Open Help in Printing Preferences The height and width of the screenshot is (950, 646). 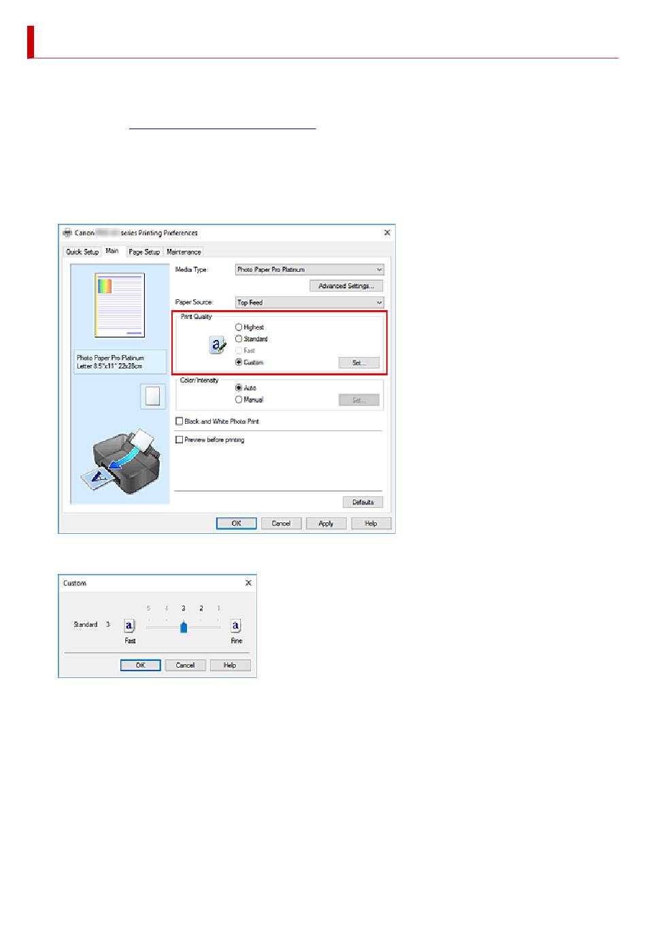pyautogui.click(x=371, y=524)
